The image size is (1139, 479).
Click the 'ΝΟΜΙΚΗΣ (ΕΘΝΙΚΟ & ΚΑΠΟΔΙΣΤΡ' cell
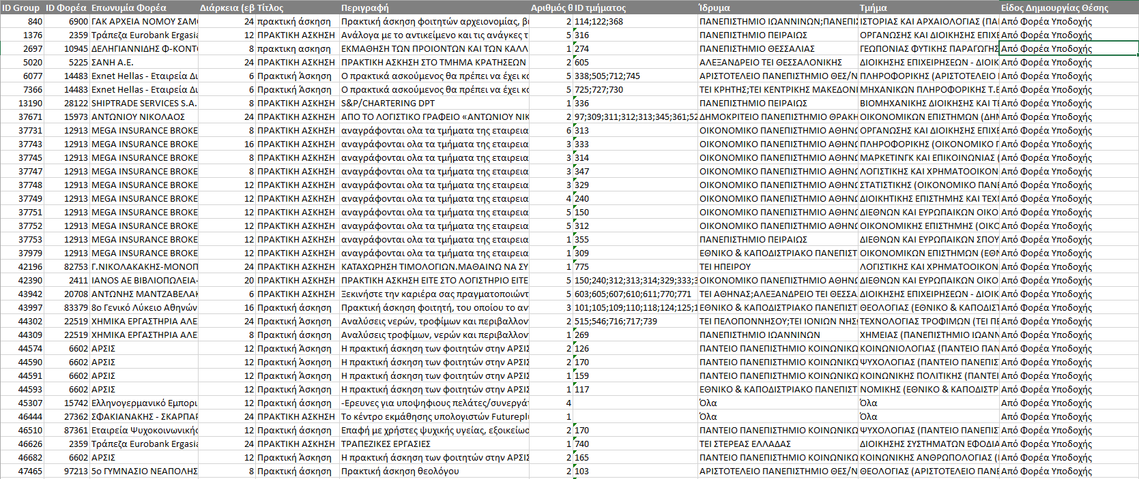pos(929,389)
